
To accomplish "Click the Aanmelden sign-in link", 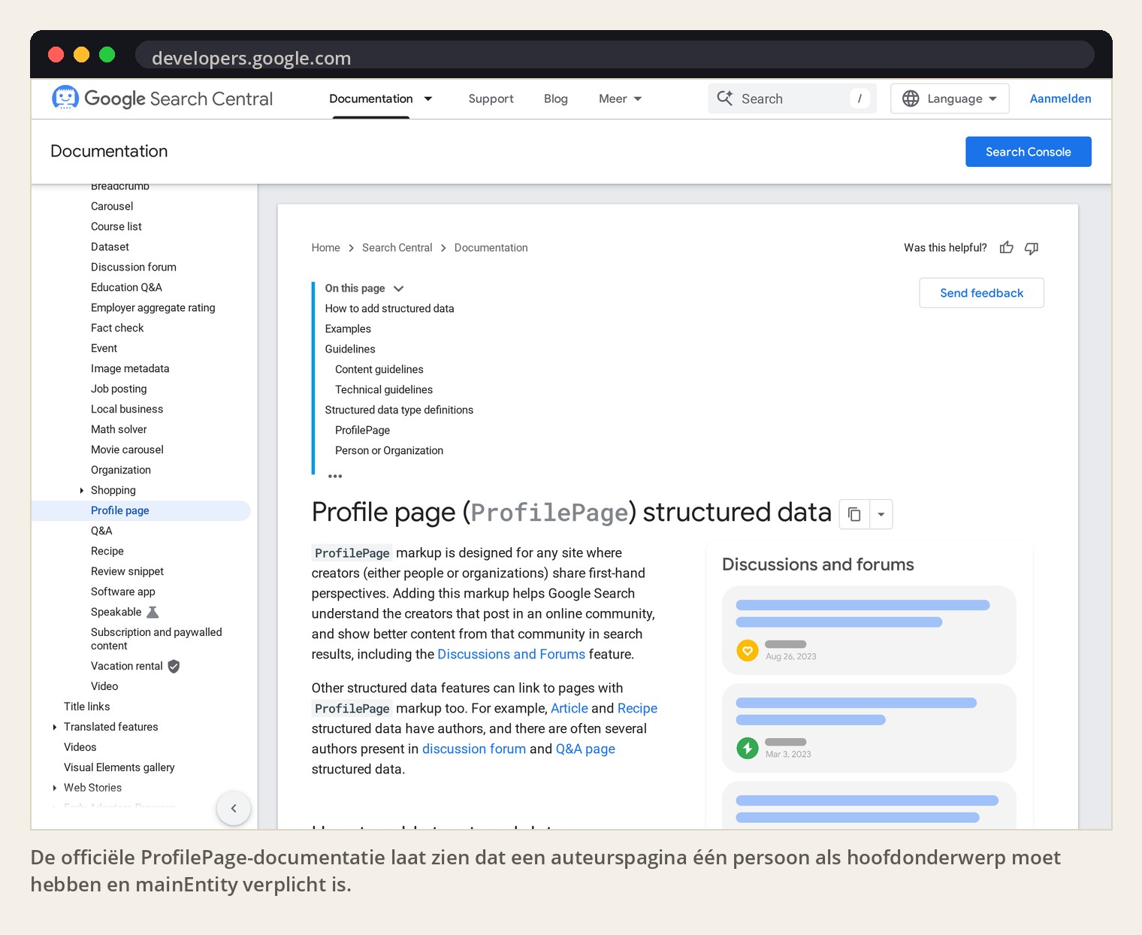I will (1060, 98).
